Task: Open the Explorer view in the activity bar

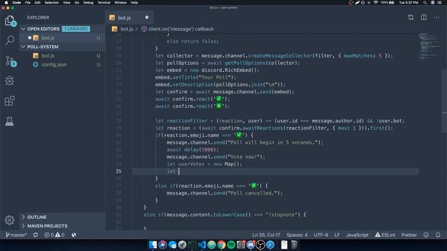Action: [10, 21]
